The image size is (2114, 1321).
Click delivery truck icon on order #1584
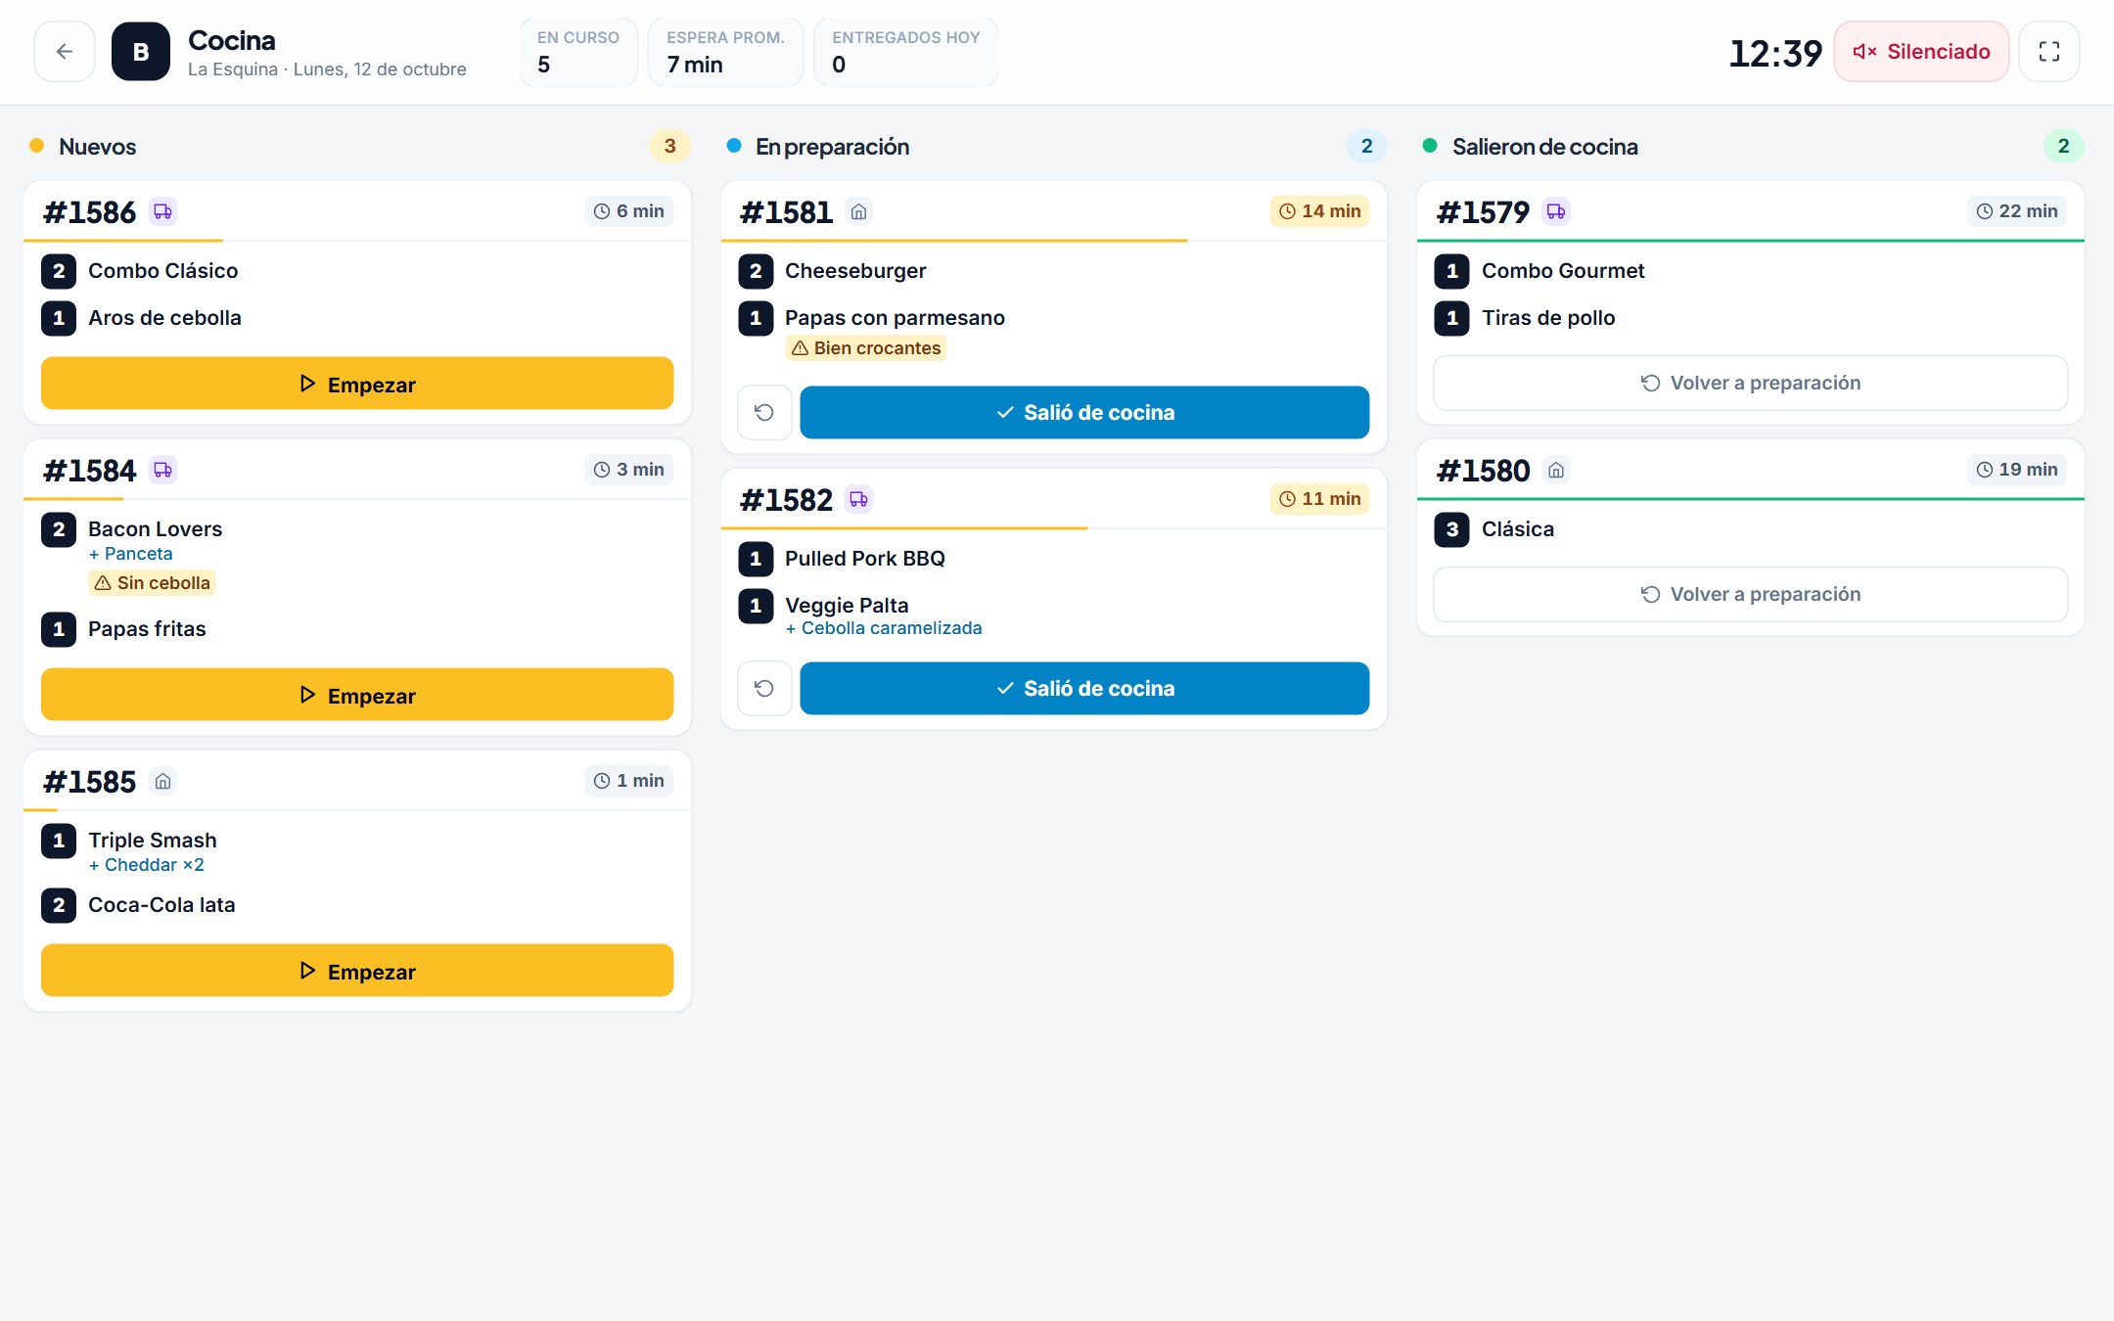[x=162, y=470]
